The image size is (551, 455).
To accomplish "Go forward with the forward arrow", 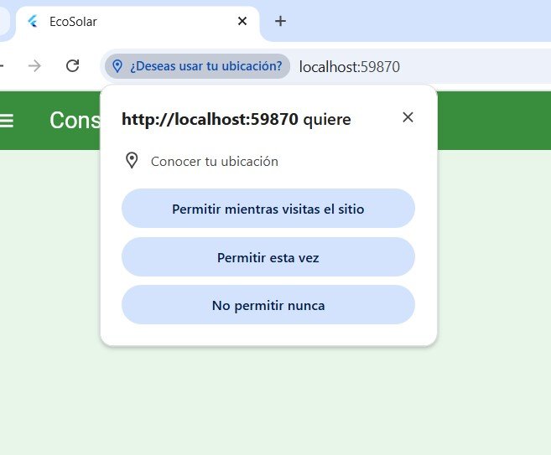I will coord(34,65).
